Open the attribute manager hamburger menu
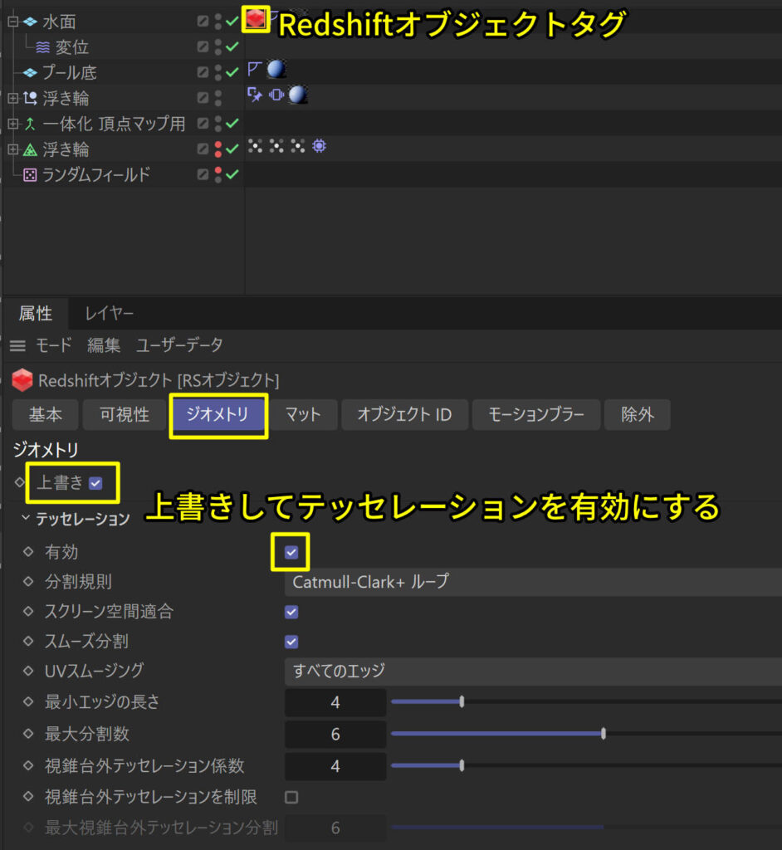This screenshot has height=850, width=782. [18, 345]
